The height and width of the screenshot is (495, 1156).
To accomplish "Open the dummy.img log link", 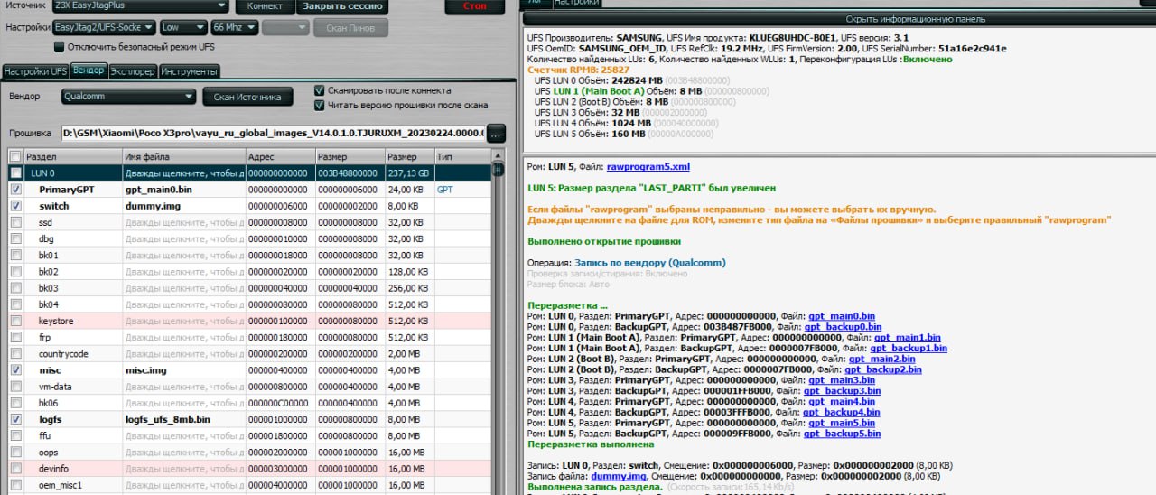I will pos(619,476).
